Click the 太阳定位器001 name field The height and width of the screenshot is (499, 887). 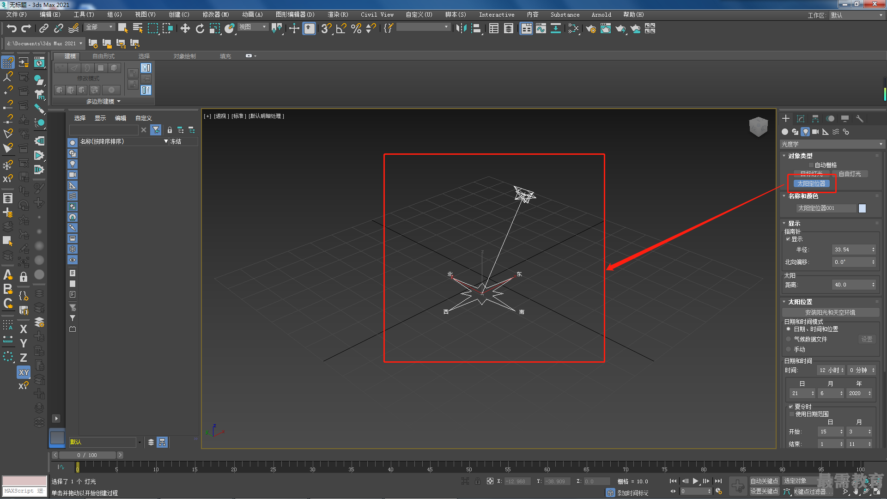[826, 208]
